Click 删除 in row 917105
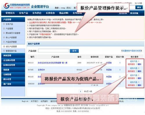This screenshot has height=115, width=145. click(x=139, y=71)
